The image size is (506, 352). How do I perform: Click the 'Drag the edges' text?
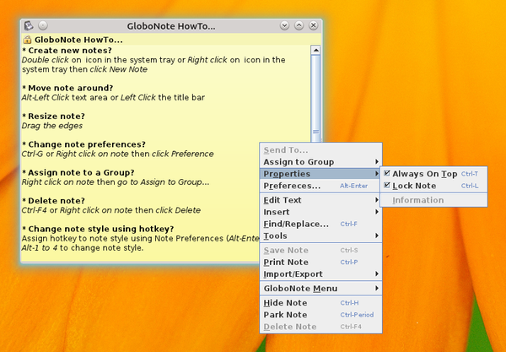click(x=52, y=126)
